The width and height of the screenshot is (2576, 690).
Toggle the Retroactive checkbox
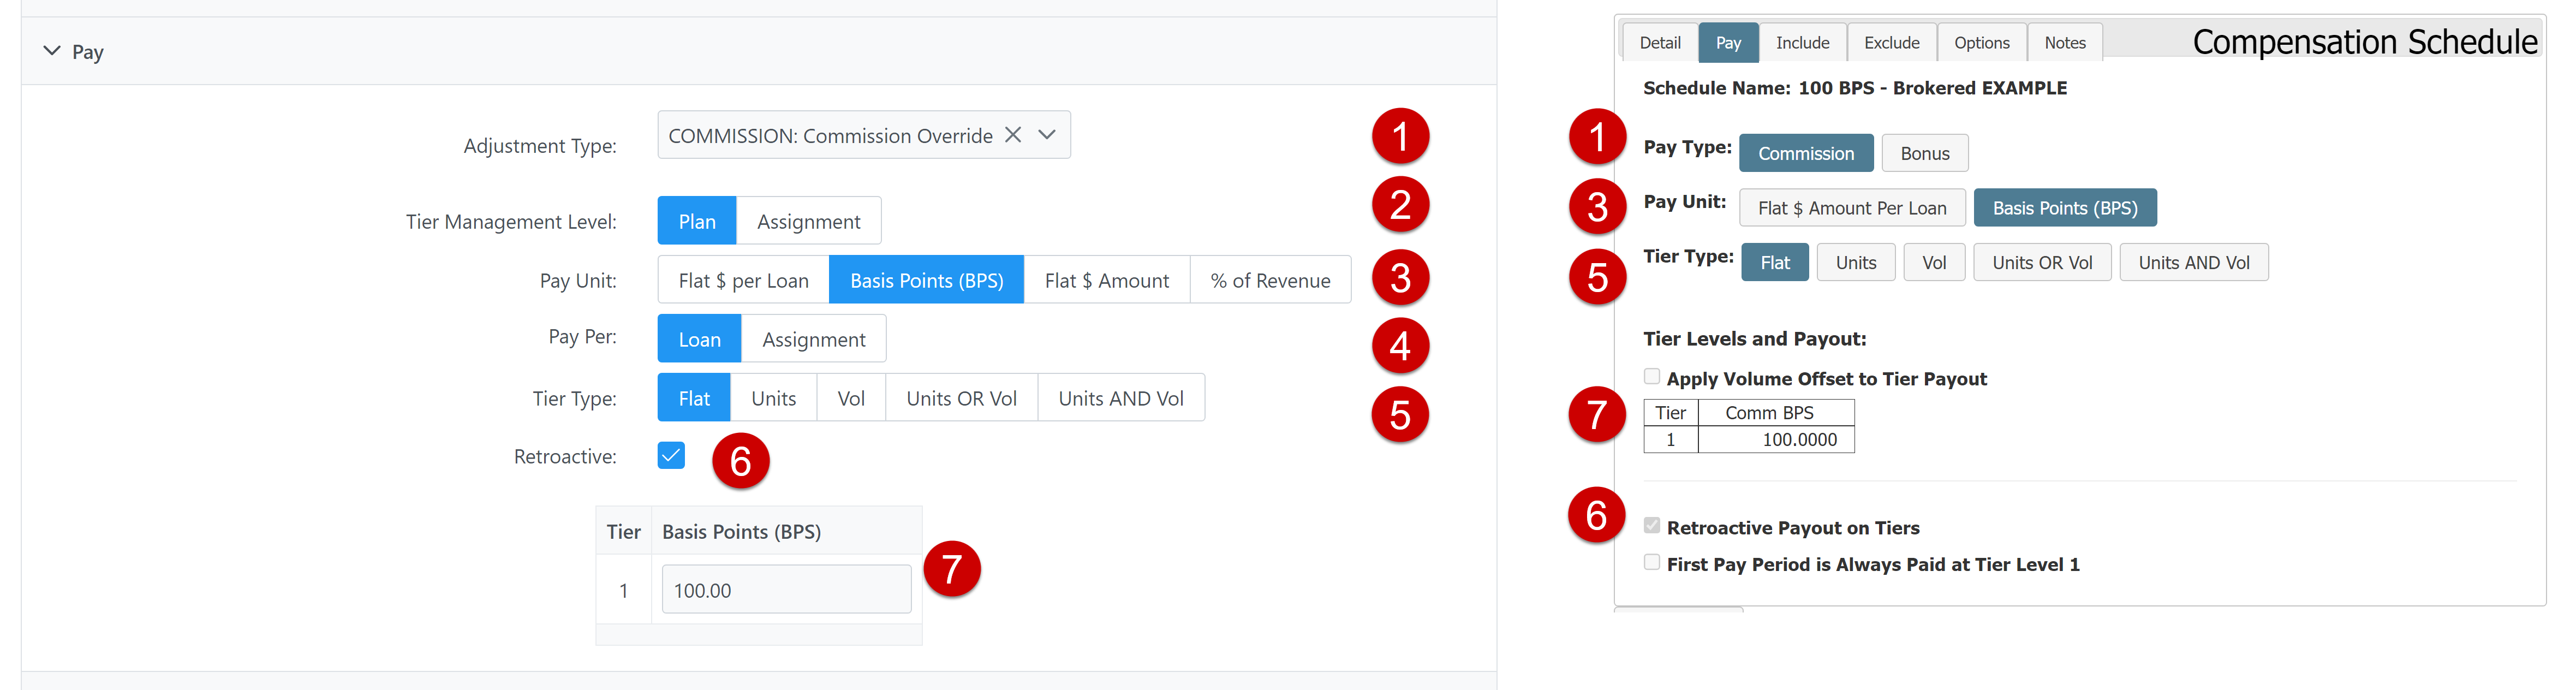(671, 456)
